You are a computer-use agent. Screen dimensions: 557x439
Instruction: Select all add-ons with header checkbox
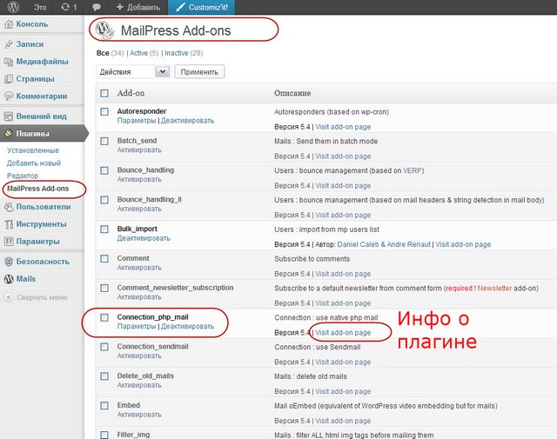(x=104, y=93)
